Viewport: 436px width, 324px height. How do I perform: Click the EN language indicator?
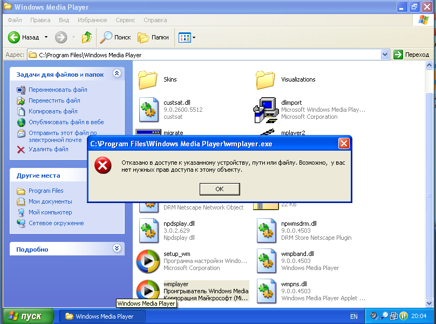[353, 316]
